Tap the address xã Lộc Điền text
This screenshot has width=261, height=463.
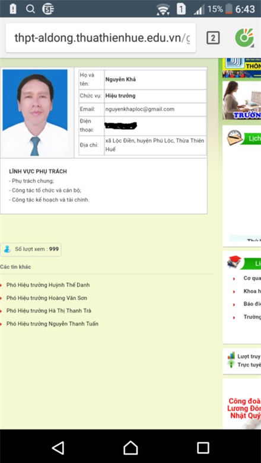tap(155, 145)
